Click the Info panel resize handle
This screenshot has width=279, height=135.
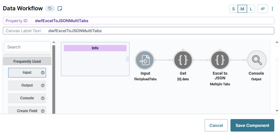click(127, 59)
